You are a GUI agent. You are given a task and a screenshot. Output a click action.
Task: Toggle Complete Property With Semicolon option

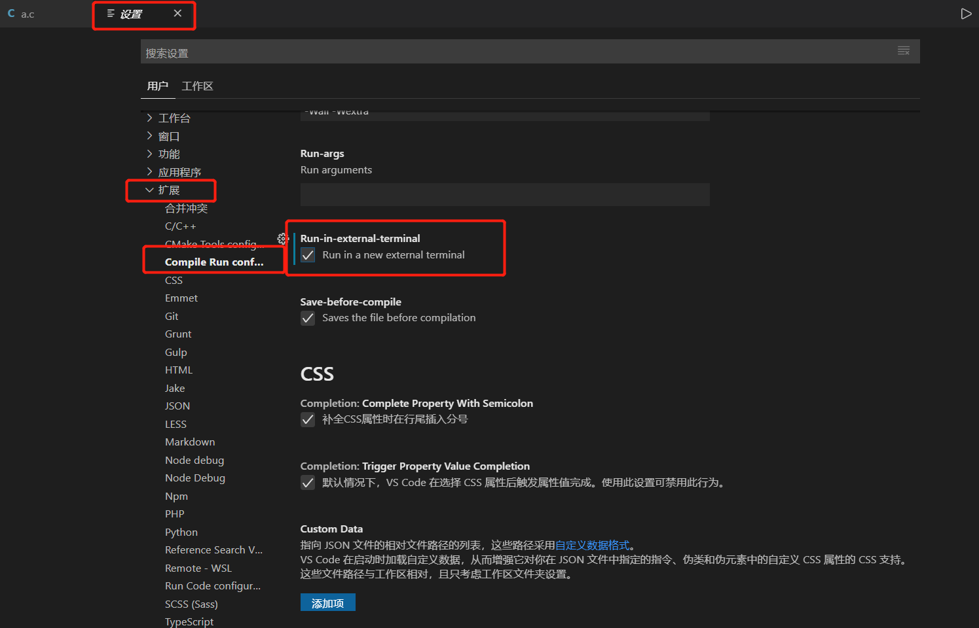click(x=308, y=419)
